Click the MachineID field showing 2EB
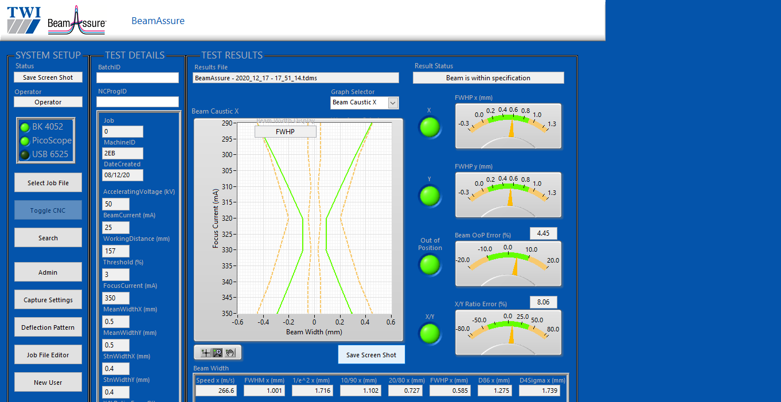Image resolution: width=781 pixels, height=402 pixels. (x=123, y=153)
